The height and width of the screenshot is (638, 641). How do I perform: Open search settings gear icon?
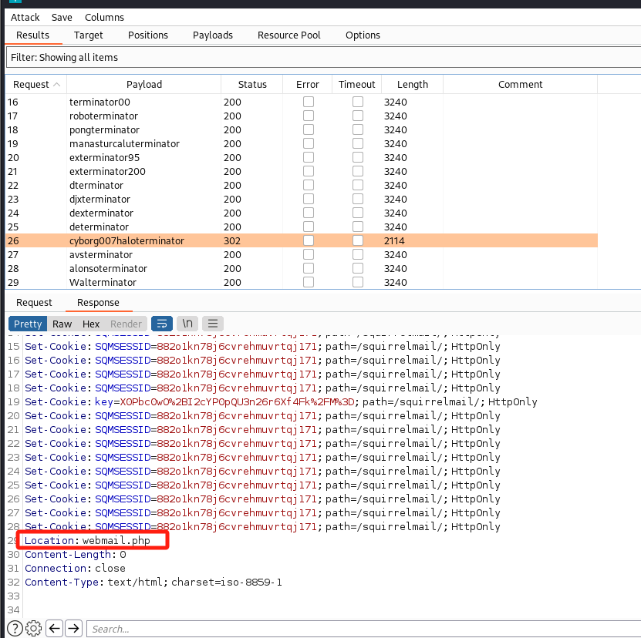[33, 628]
